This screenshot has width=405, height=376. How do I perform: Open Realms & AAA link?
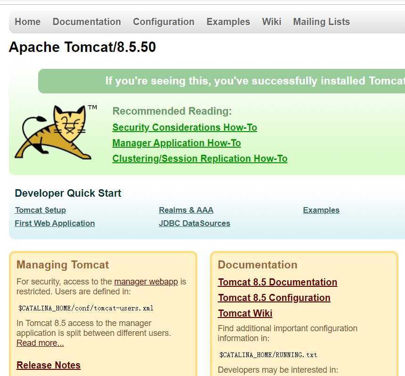pos(186,210)
